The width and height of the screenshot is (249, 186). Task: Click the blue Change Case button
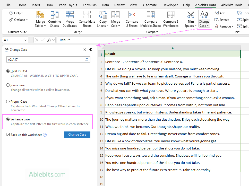pyautogui.click(x=77, y=135)
